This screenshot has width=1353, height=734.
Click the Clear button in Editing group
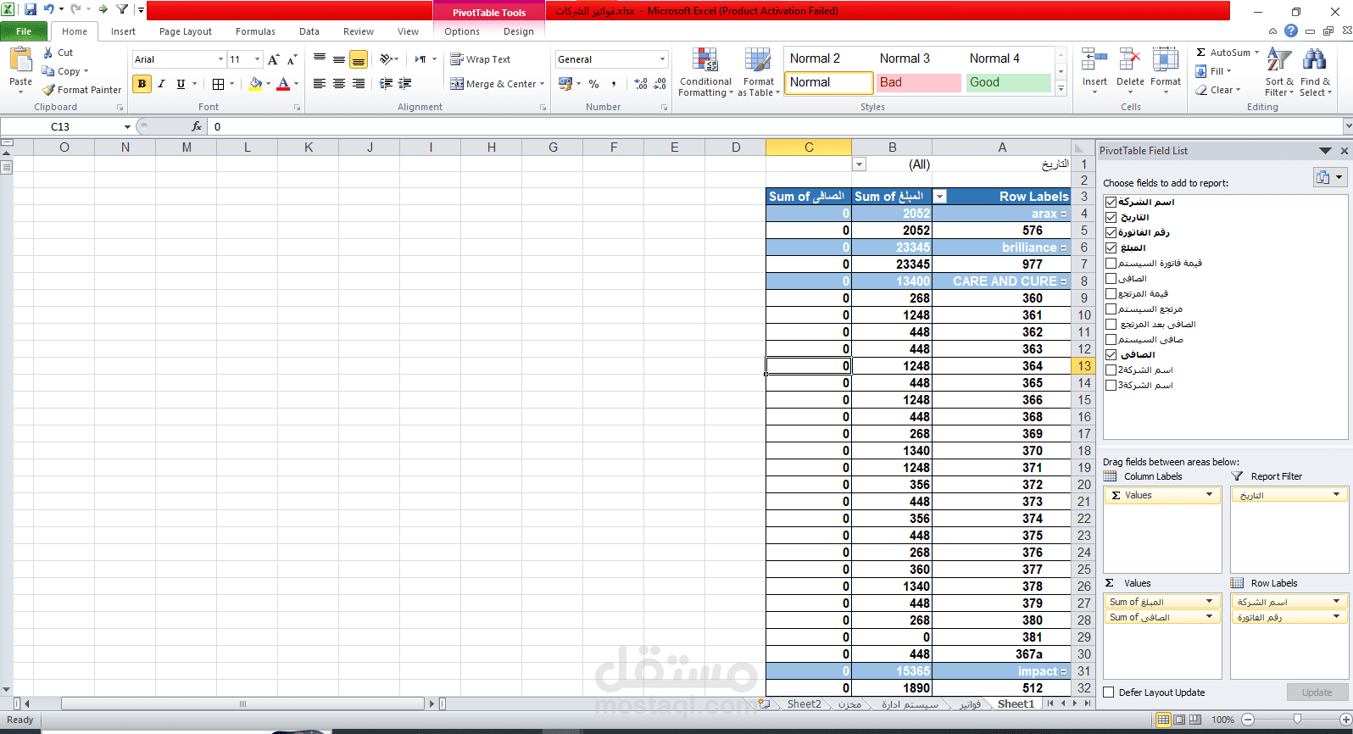(1218, 90)
